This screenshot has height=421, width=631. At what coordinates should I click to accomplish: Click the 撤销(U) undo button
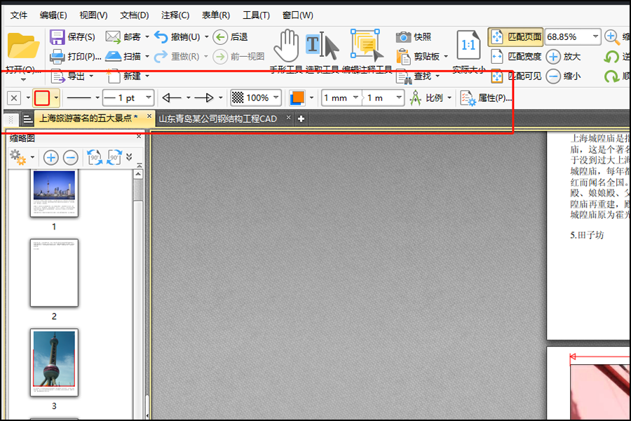[x=177, y=37]
